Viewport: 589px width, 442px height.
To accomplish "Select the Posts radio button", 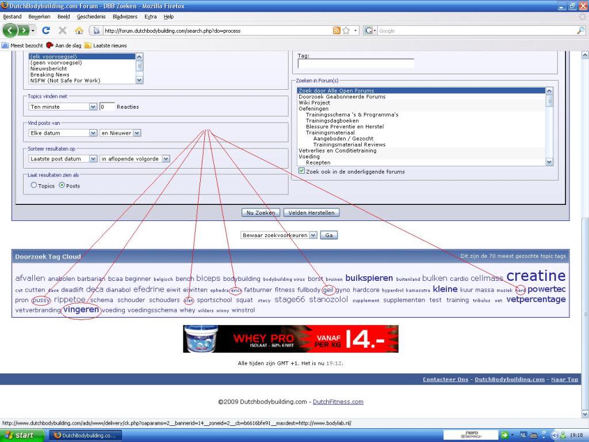I will pyautogui.click(x=62, y=186).
